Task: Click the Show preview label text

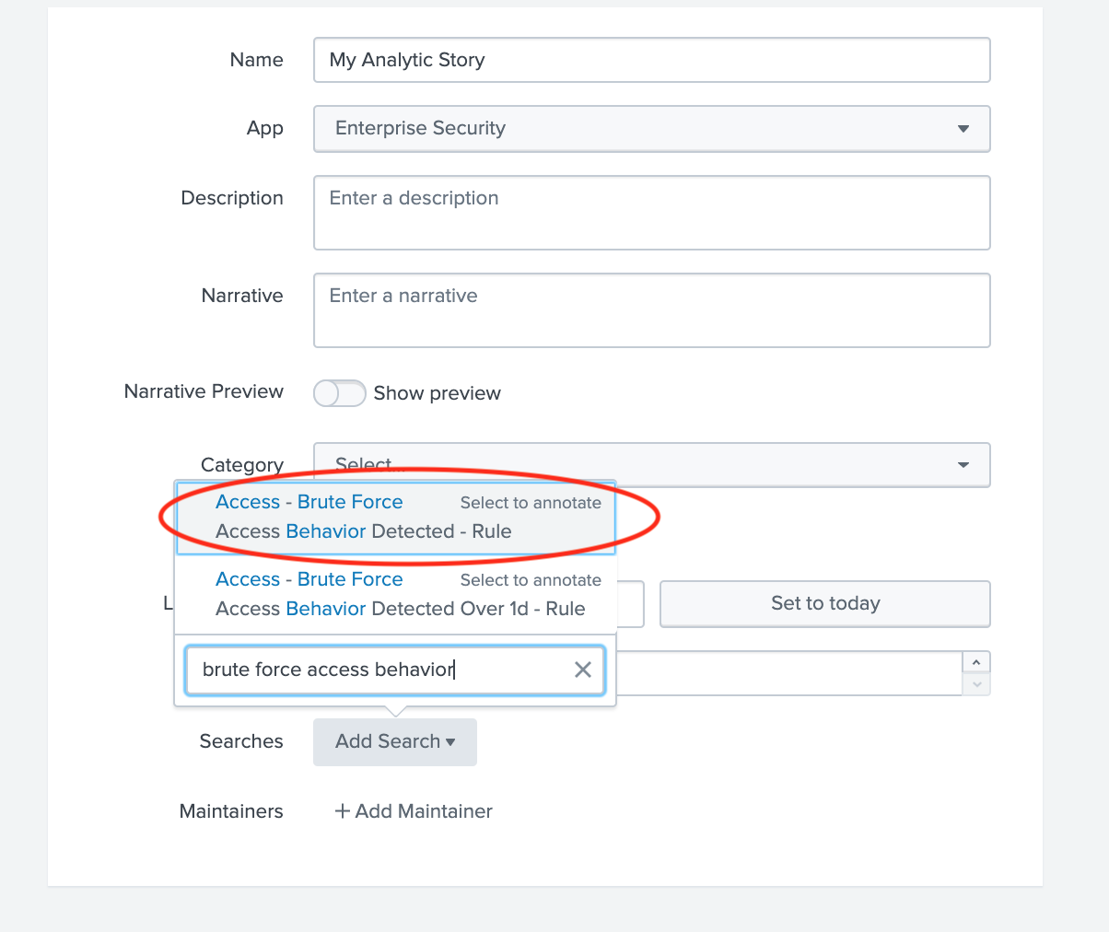Action: tap(437, 393)
